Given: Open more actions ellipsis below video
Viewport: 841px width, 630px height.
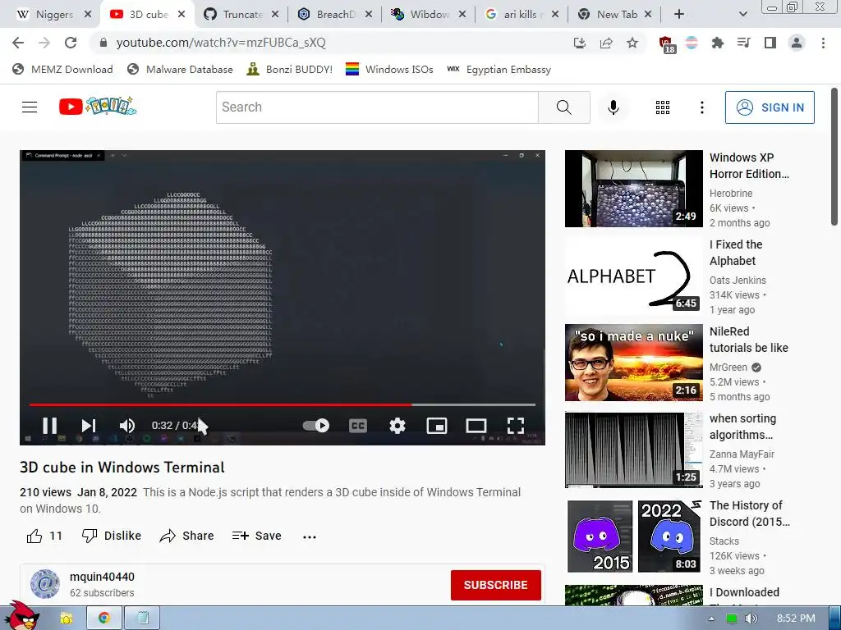Looking at the screenshot, I should [x=310, y=536].
